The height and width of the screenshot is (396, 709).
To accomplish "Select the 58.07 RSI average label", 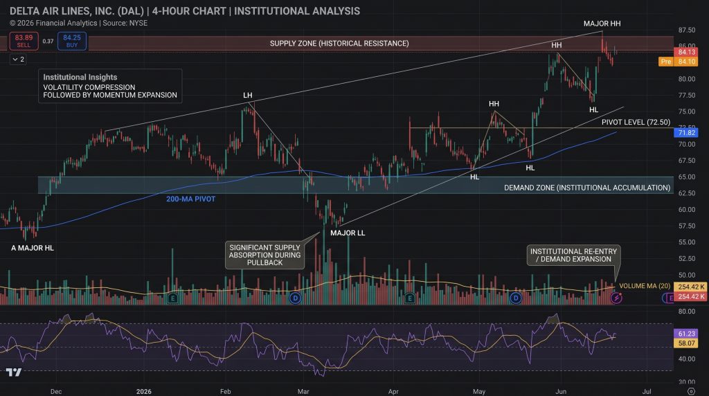I will tap(686, 343).
